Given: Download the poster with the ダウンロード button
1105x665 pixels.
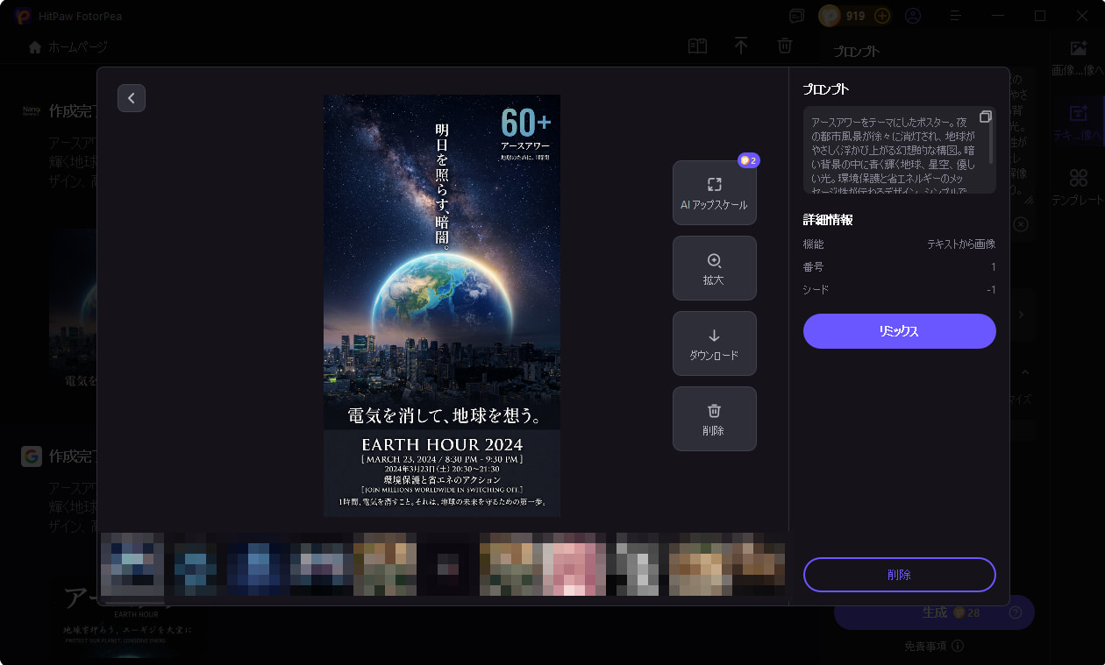Looking at the screenshot, I should coord(714,343).
